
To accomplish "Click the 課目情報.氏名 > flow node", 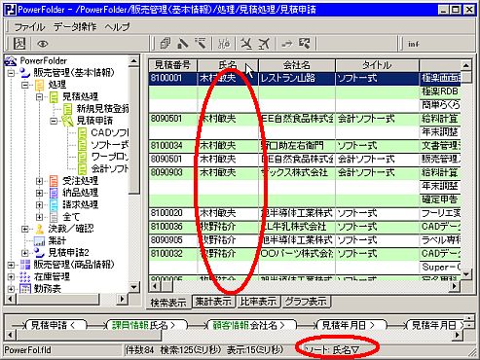I will click(147, 325).
